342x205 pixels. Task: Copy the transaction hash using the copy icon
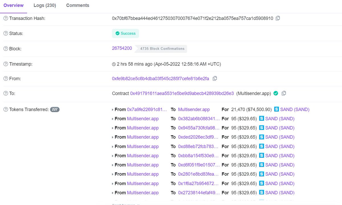click(x=278, y=18)
